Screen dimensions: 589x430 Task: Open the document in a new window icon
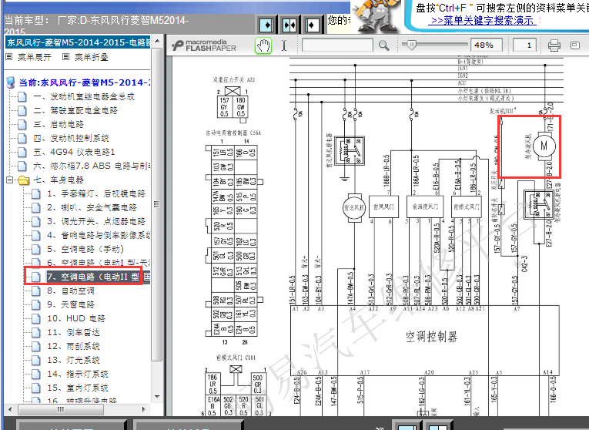(x=574, y=45)
